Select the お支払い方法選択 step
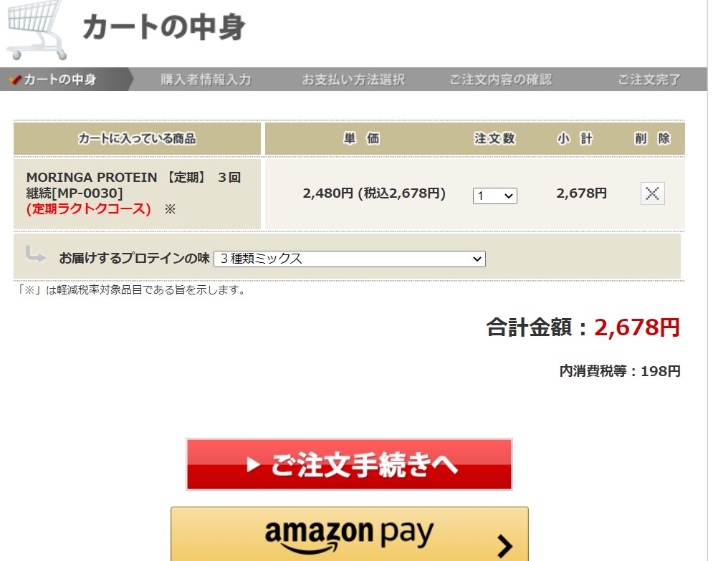Image resolution: width=713 pixels, height=561 pixels. click(353, 80)
